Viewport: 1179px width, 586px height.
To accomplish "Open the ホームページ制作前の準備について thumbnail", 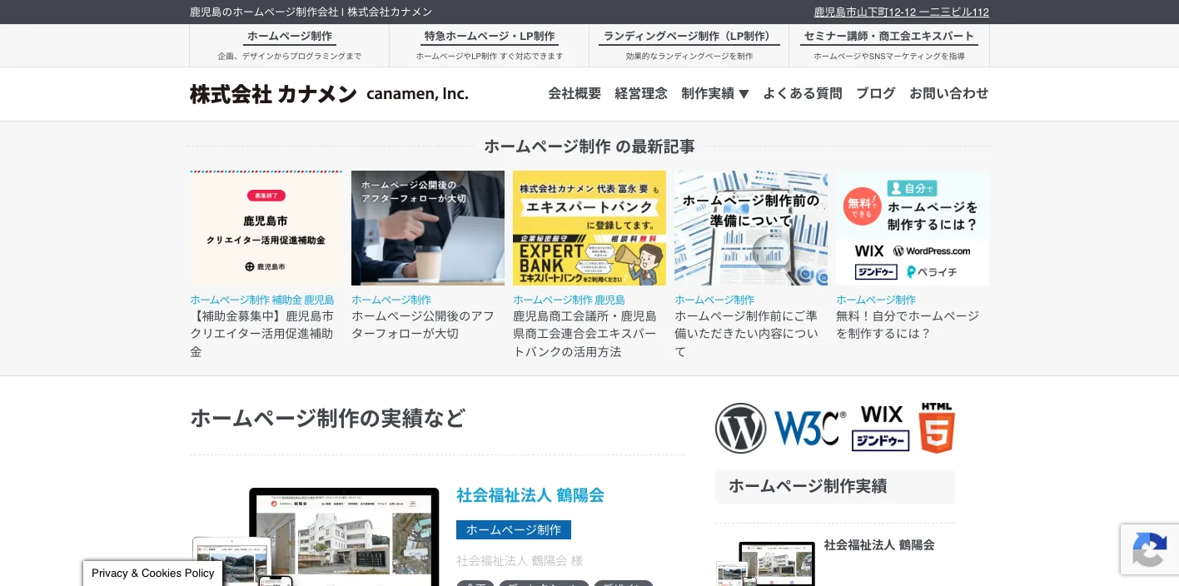I will pyautogui.click(x=751, y=228).
